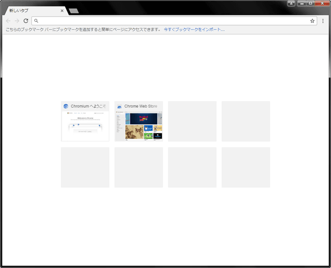Click the forward navigation arrow

[17, 21]
